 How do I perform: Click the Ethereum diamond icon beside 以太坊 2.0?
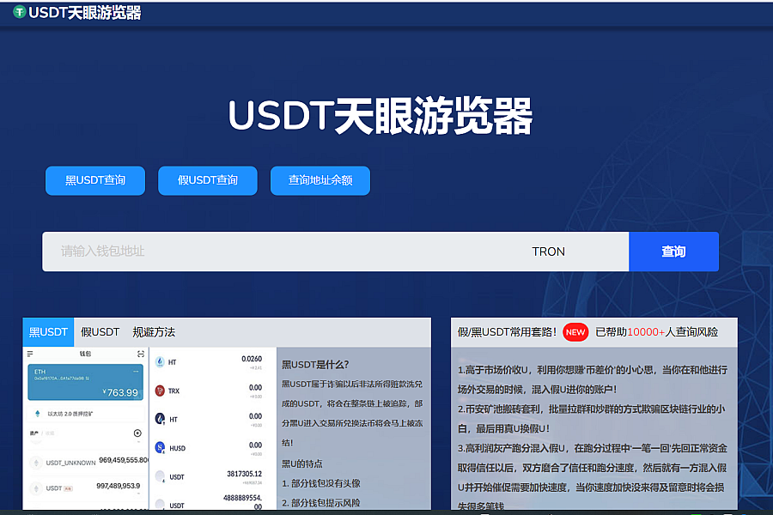38,414
